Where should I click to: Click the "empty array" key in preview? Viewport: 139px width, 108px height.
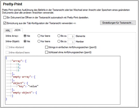click(x=21, y=77)
